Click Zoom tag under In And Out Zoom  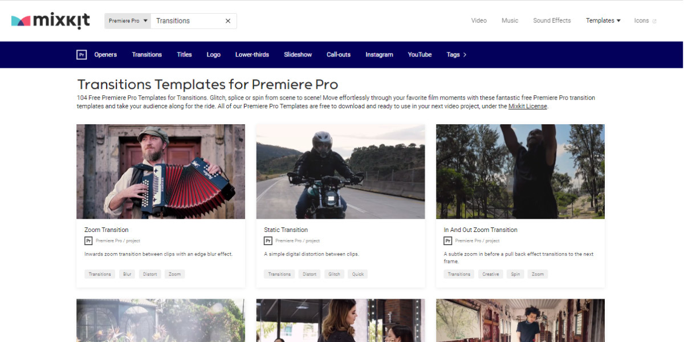click(538, 274)
